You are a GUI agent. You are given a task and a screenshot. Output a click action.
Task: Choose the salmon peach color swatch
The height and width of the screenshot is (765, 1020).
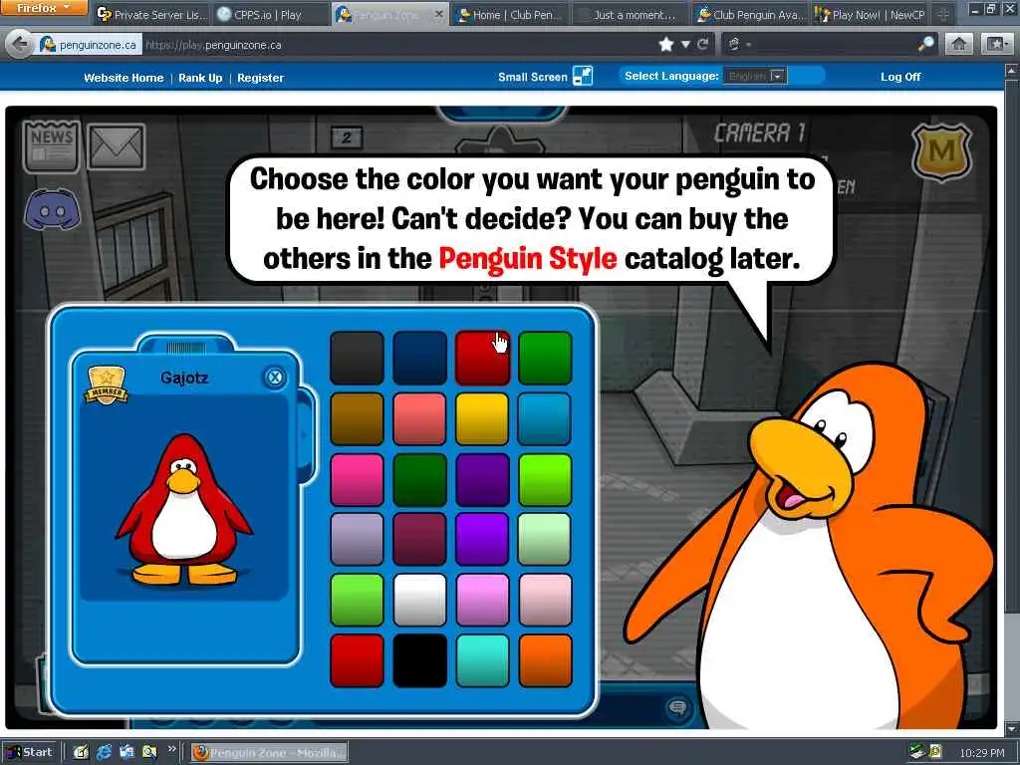tap(419, 419)
